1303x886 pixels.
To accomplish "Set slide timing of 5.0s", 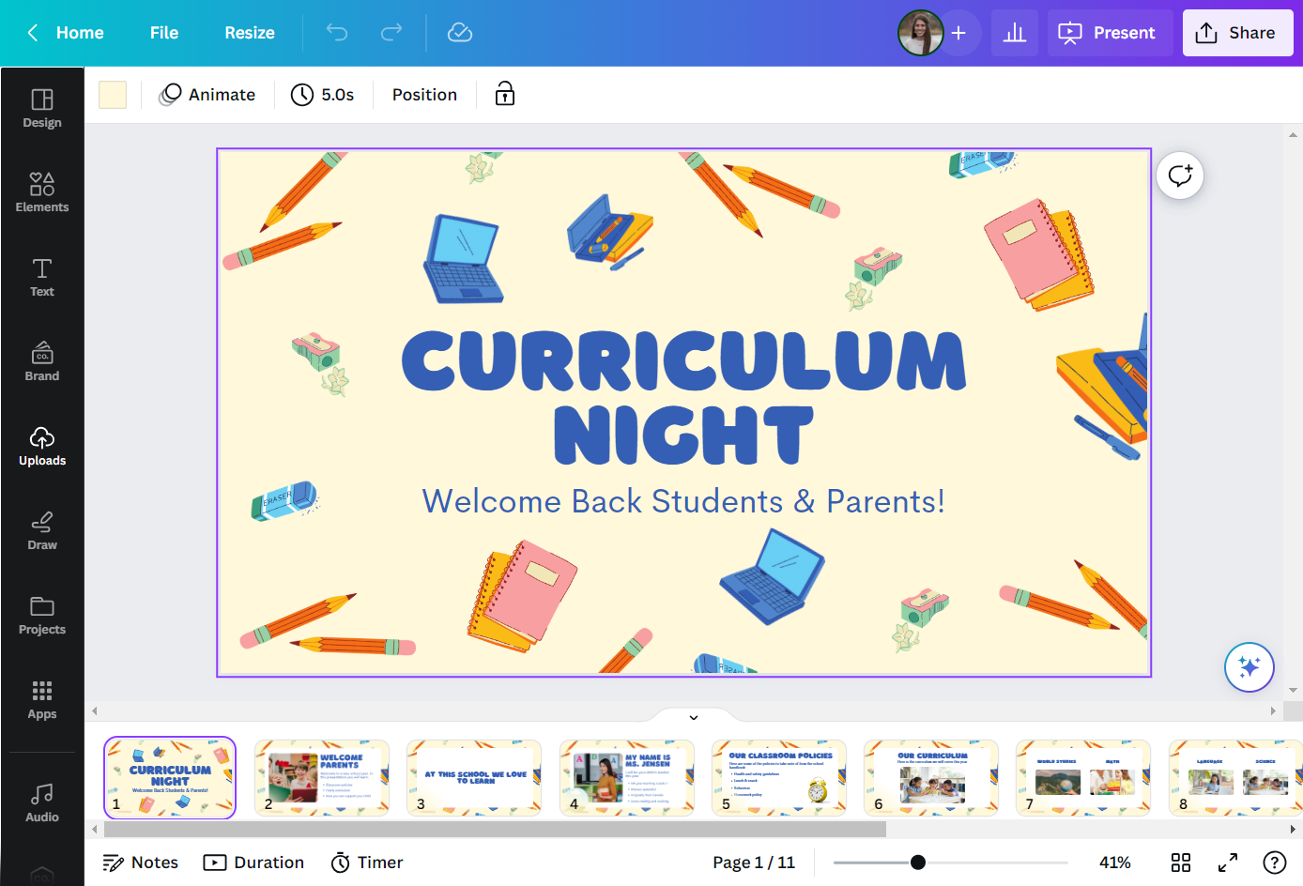I will (x=323, y=95).
